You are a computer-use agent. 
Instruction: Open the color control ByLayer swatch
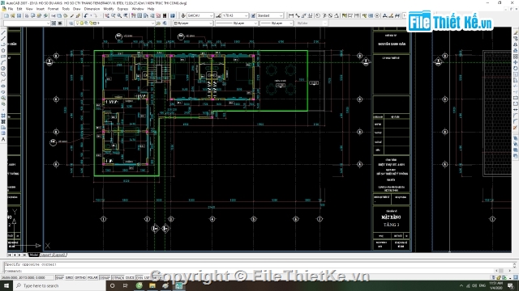coord(193,23)
